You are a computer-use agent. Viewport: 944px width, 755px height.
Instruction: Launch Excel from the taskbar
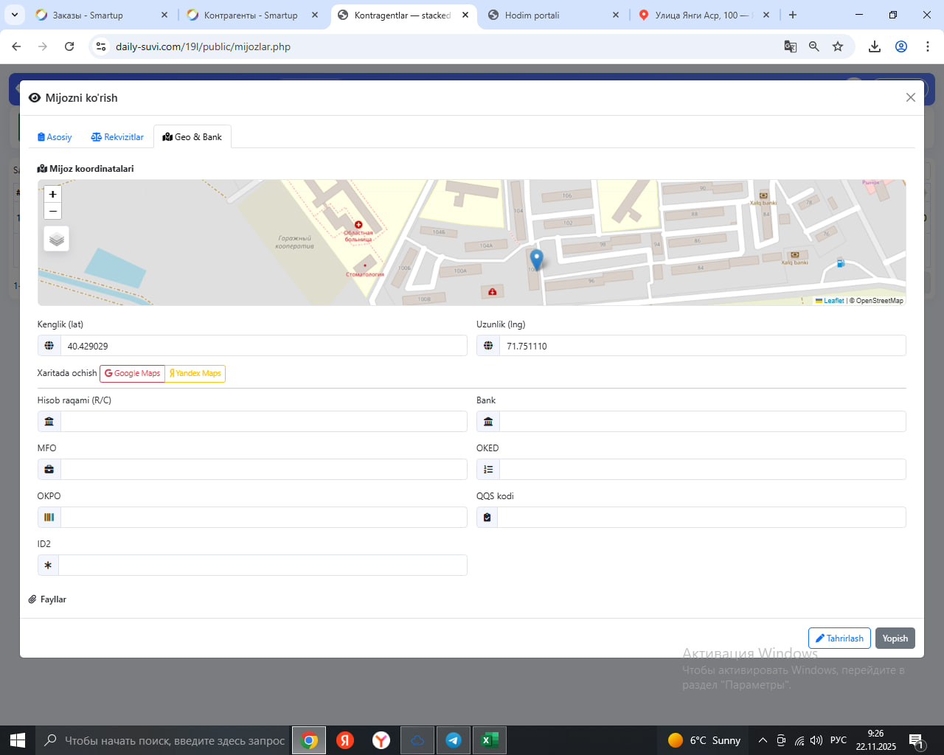pos(489,740)
